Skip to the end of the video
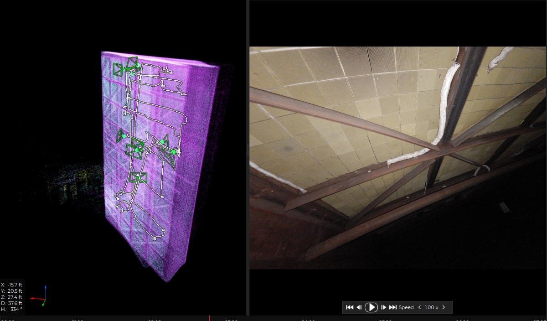The width and height of the screenshot is (547, 321). pyautogui.click(x=393, y=307)
